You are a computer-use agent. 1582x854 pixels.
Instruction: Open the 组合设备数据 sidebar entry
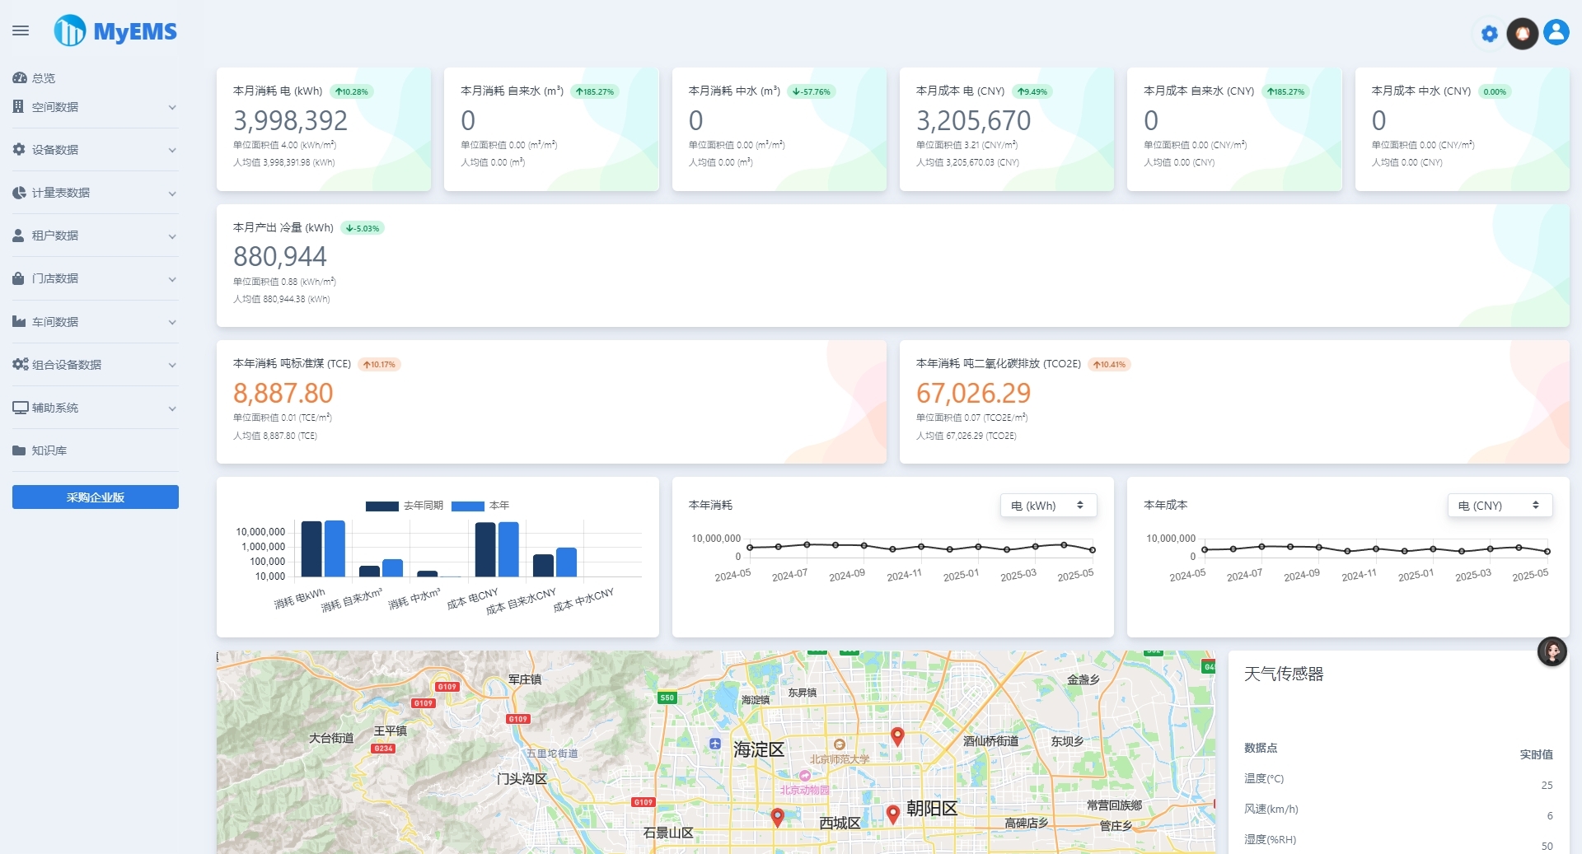point(67,365)
